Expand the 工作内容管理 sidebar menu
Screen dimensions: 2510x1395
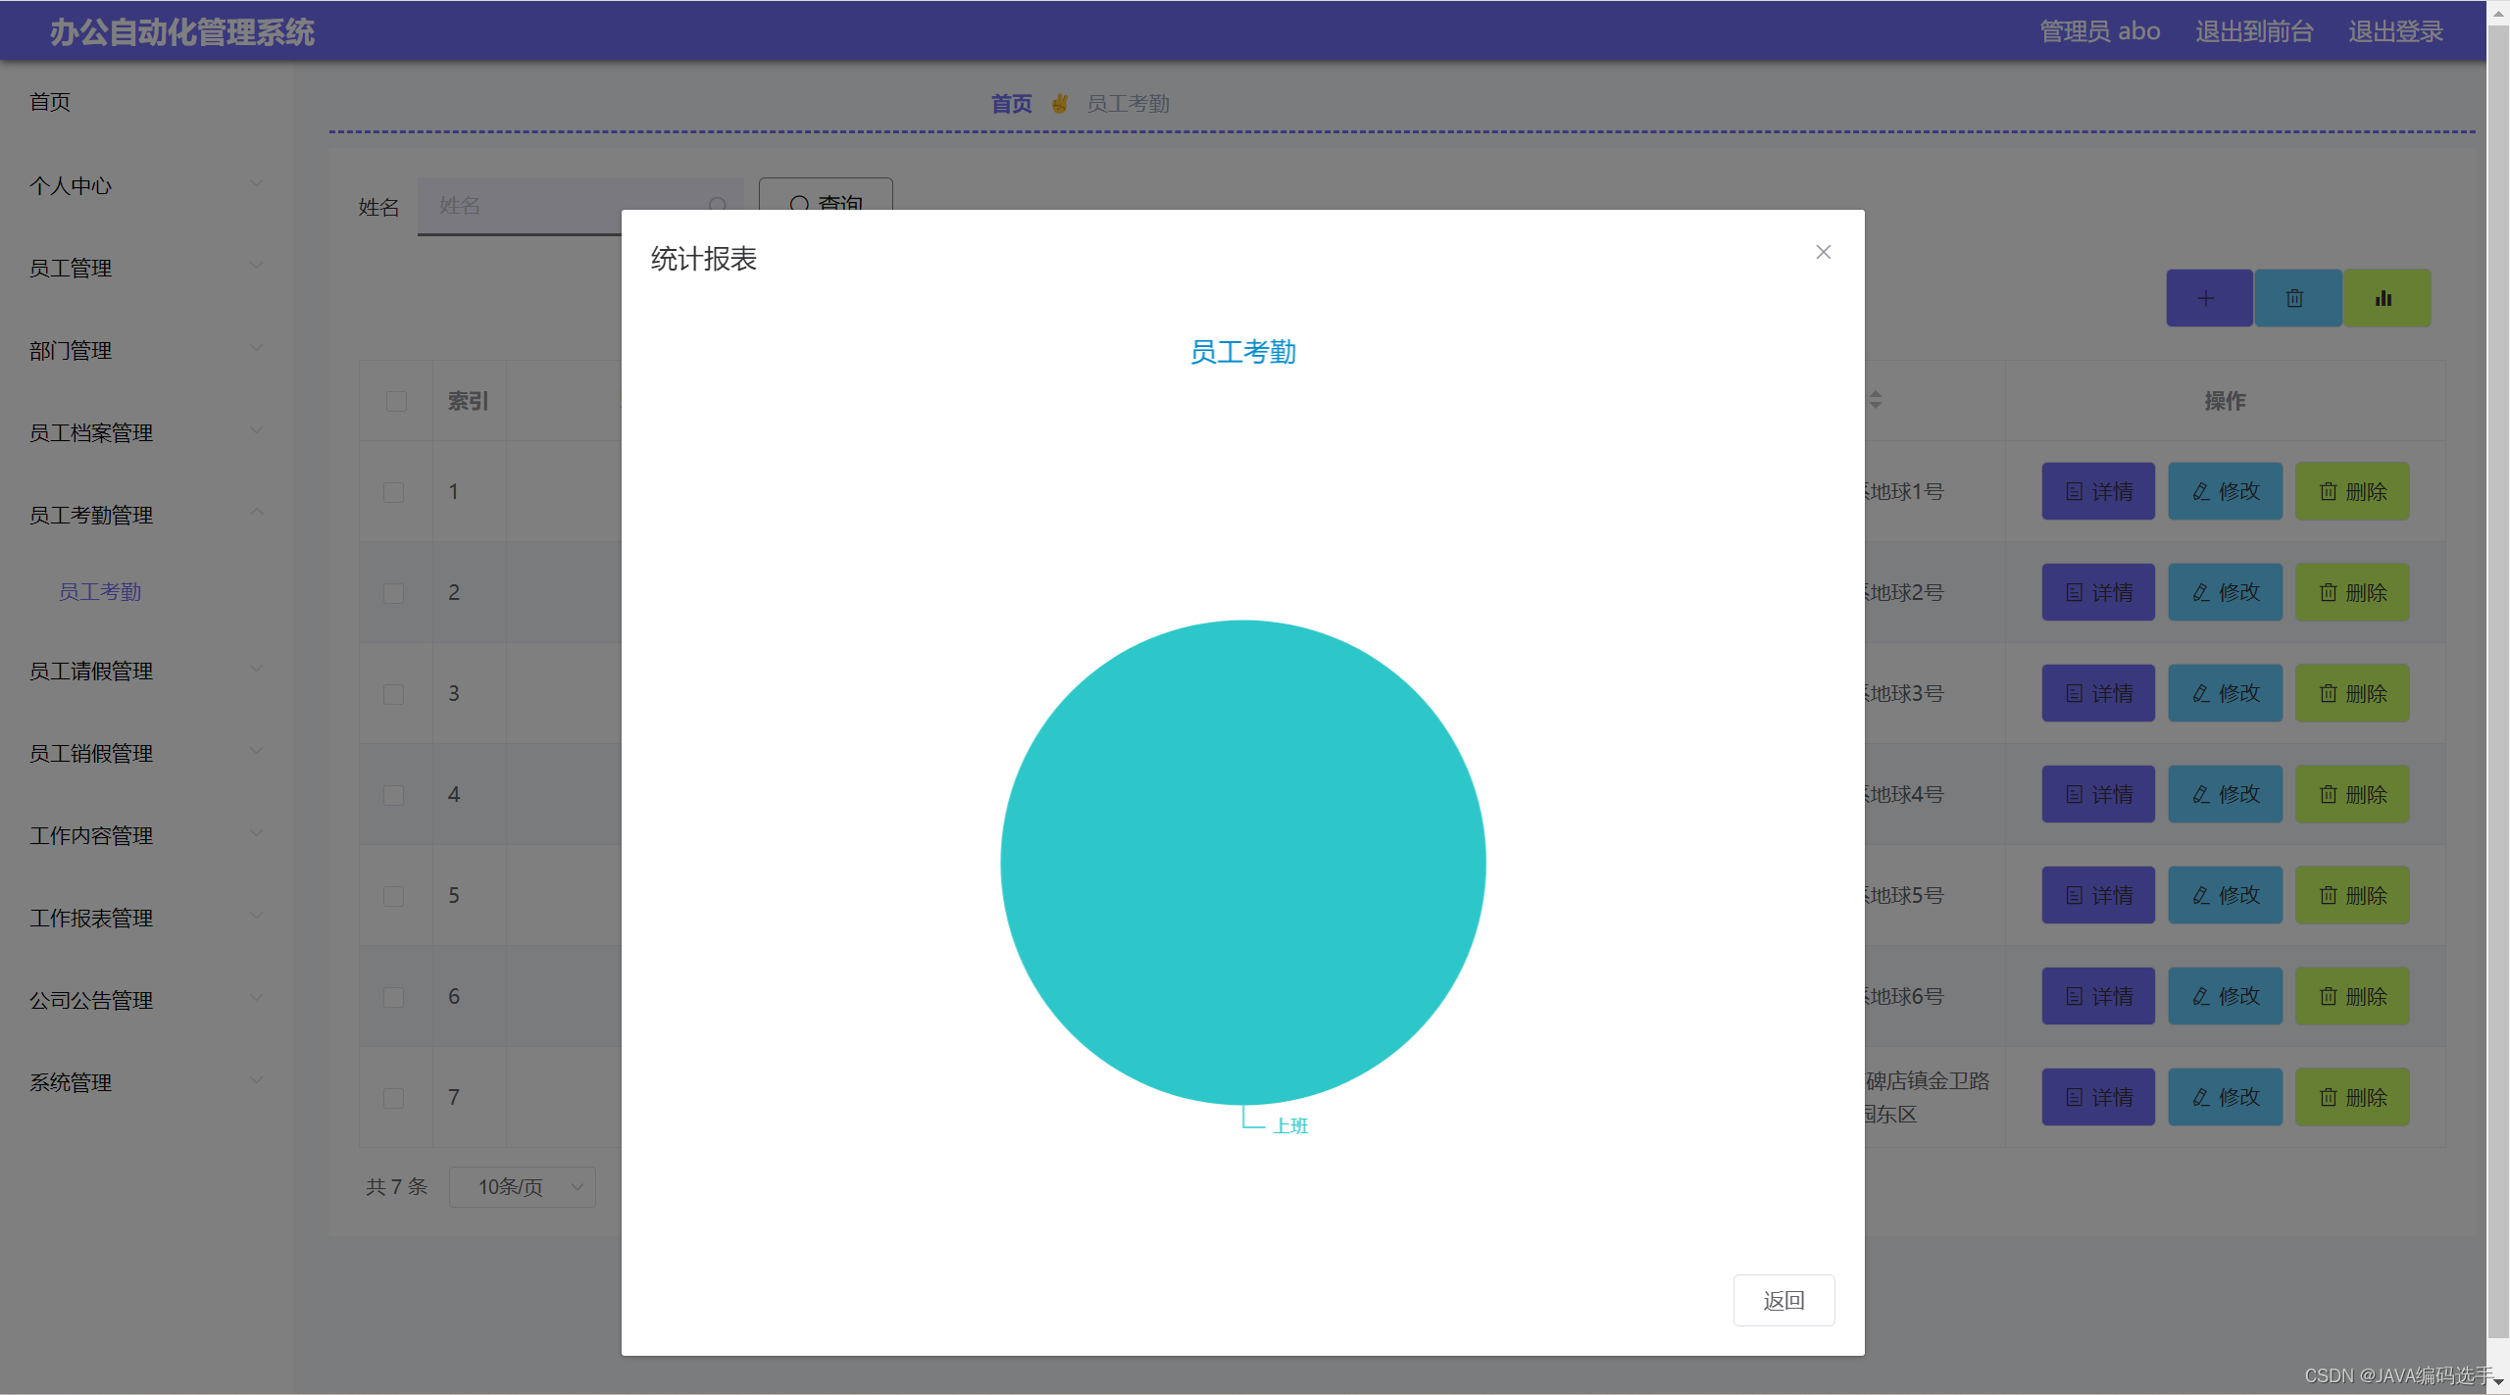coord(147,835)
